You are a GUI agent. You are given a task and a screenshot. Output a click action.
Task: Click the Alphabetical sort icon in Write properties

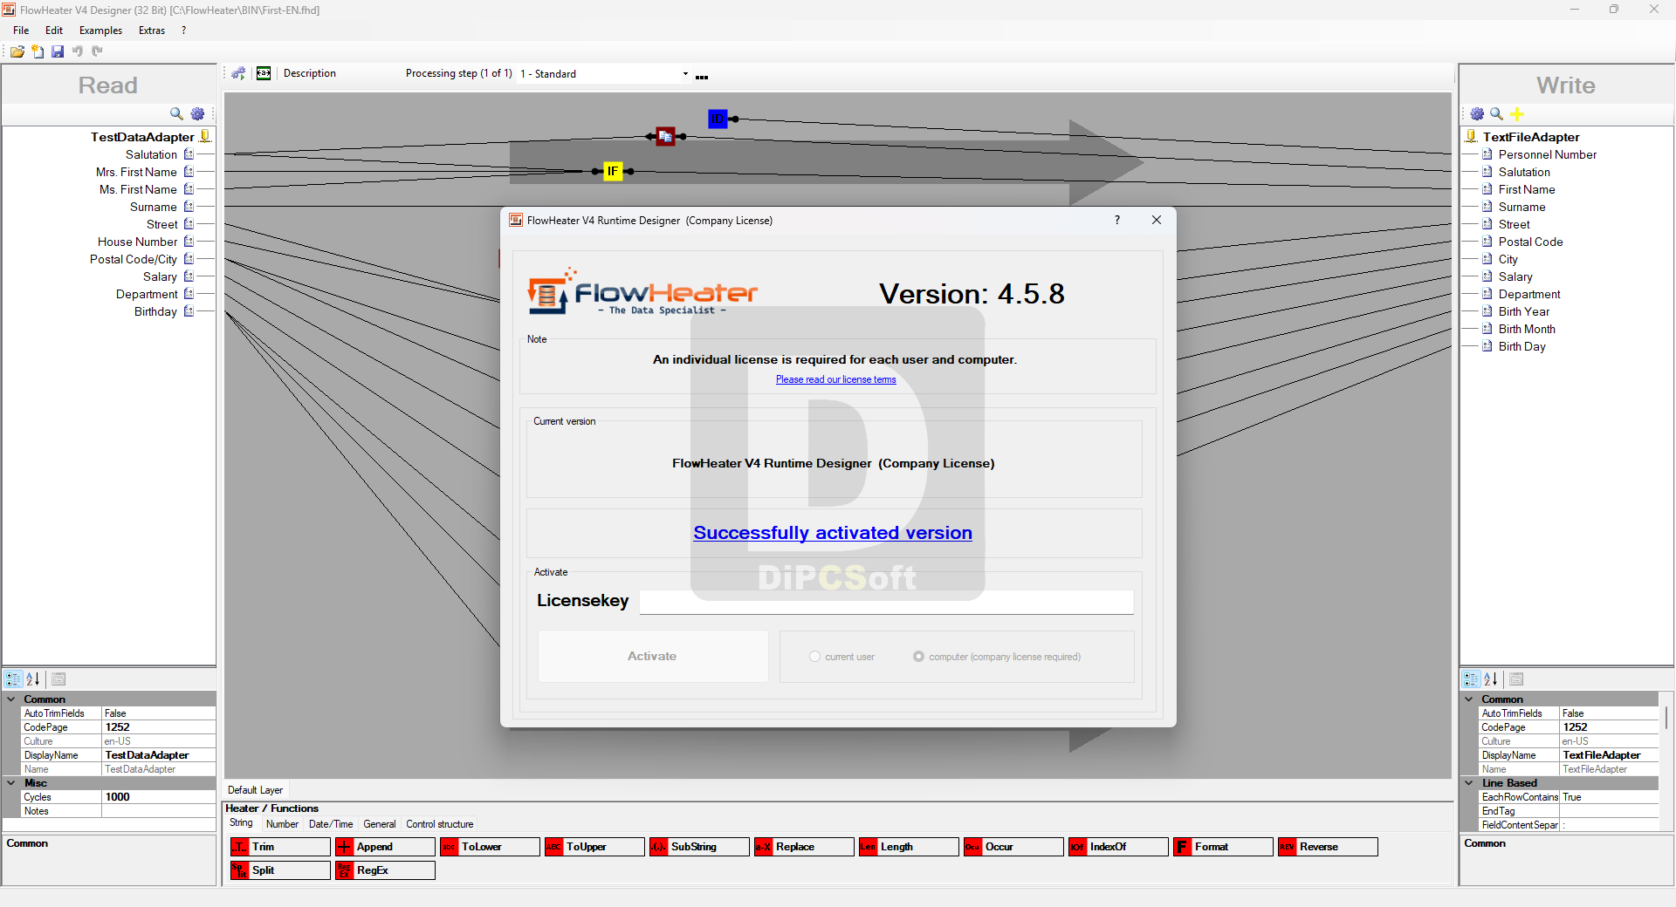pyautogui.click(x=1491, y=679)
